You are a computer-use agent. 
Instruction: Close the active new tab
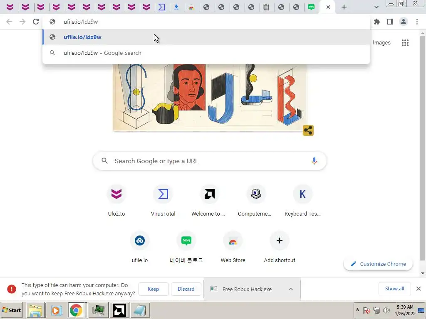coord(328,7)
